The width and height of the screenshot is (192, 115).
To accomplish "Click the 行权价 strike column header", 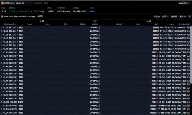I will point(95,24).
